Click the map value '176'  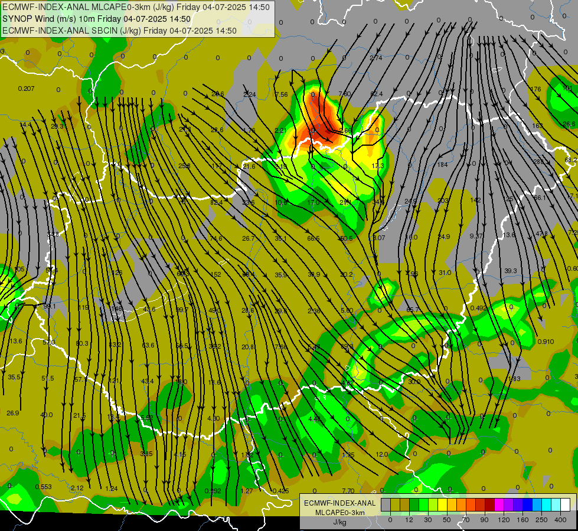click(535, 89)
